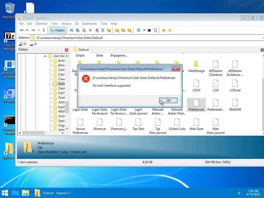This screenshot has height=198, width=264.
Task: Select the Secure Preferences file
Action: pyautogui.click(x=80, y=126)
